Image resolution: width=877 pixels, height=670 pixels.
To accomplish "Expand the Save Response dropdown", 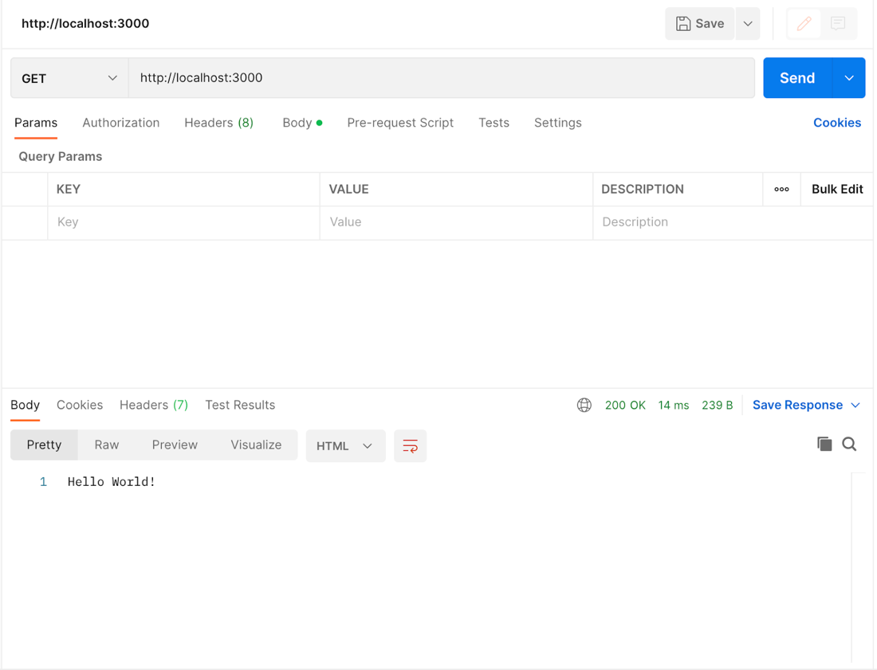I will tap(856, 405).
